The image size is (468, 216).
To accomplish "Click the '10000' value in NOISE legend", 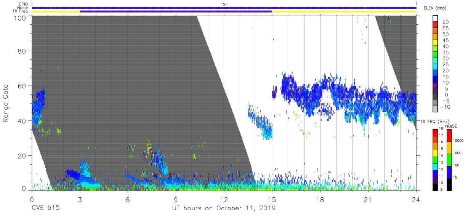I will click(x=458, y=141).
